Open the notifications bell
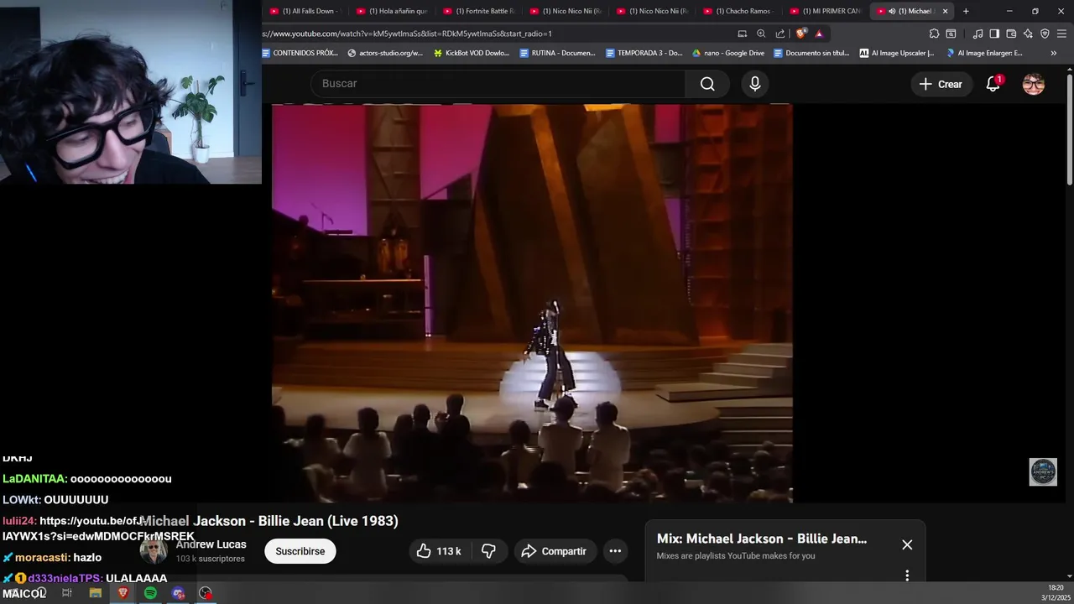Image resolution: width=1074 pixels, height=604 pixels. [993, 84]
